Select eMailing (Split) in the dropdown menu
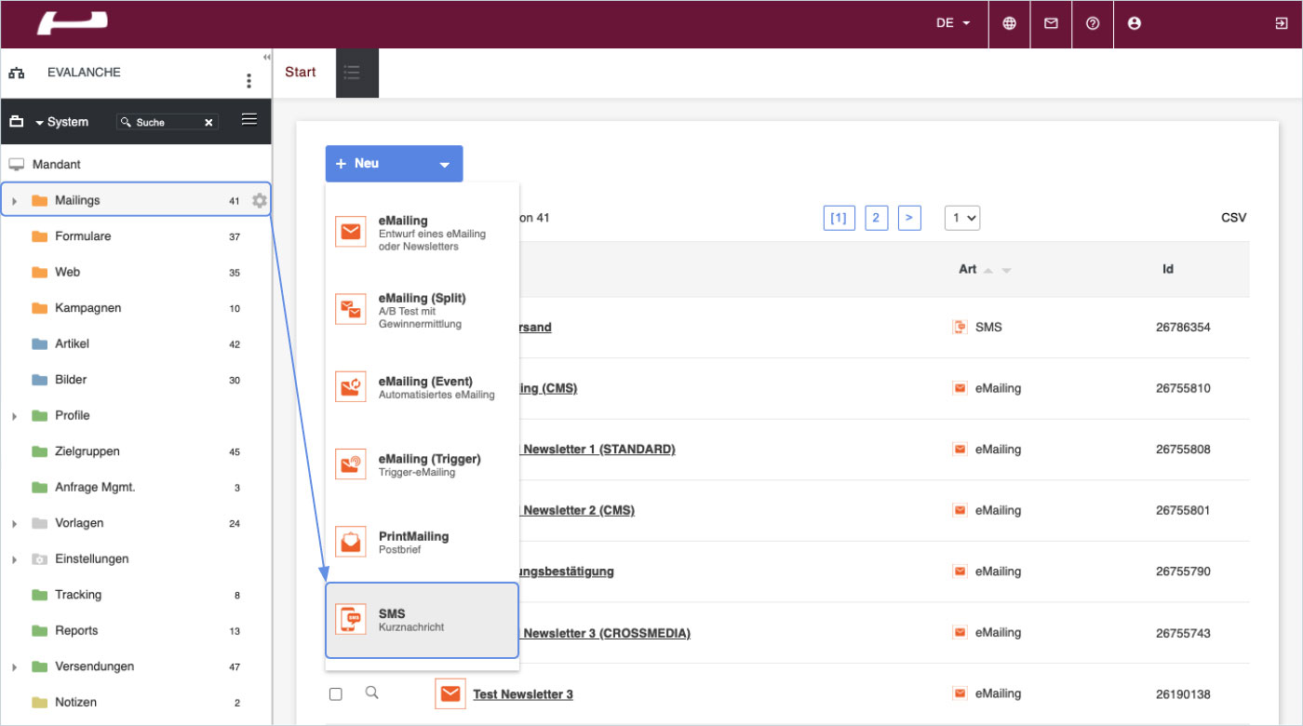The width and height of the screenshot is (1303, 726). [422, 310]
